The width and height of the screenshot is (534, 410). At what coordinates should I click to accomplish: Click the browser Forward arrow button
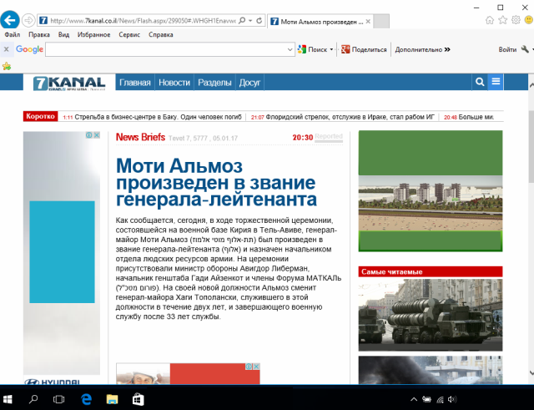pos(28,20)
